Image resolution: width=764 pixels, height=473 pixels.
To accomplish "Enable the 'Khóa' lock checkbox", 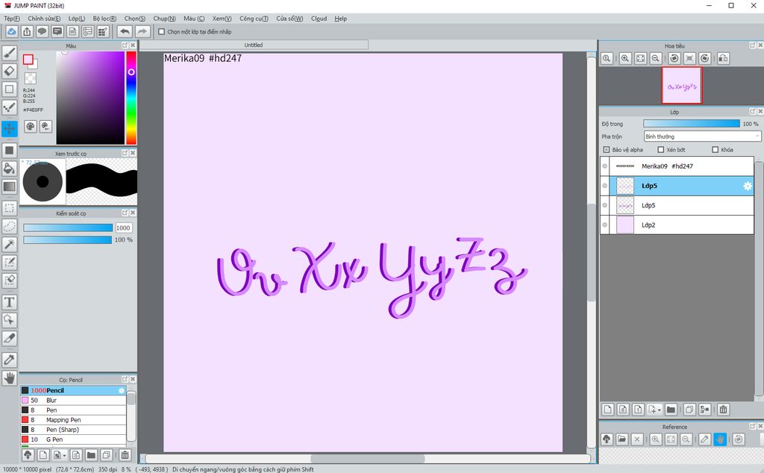I will click(x=716, y=149).
